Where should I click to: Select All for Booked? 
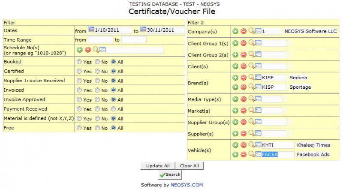click(x=113, y=62)
